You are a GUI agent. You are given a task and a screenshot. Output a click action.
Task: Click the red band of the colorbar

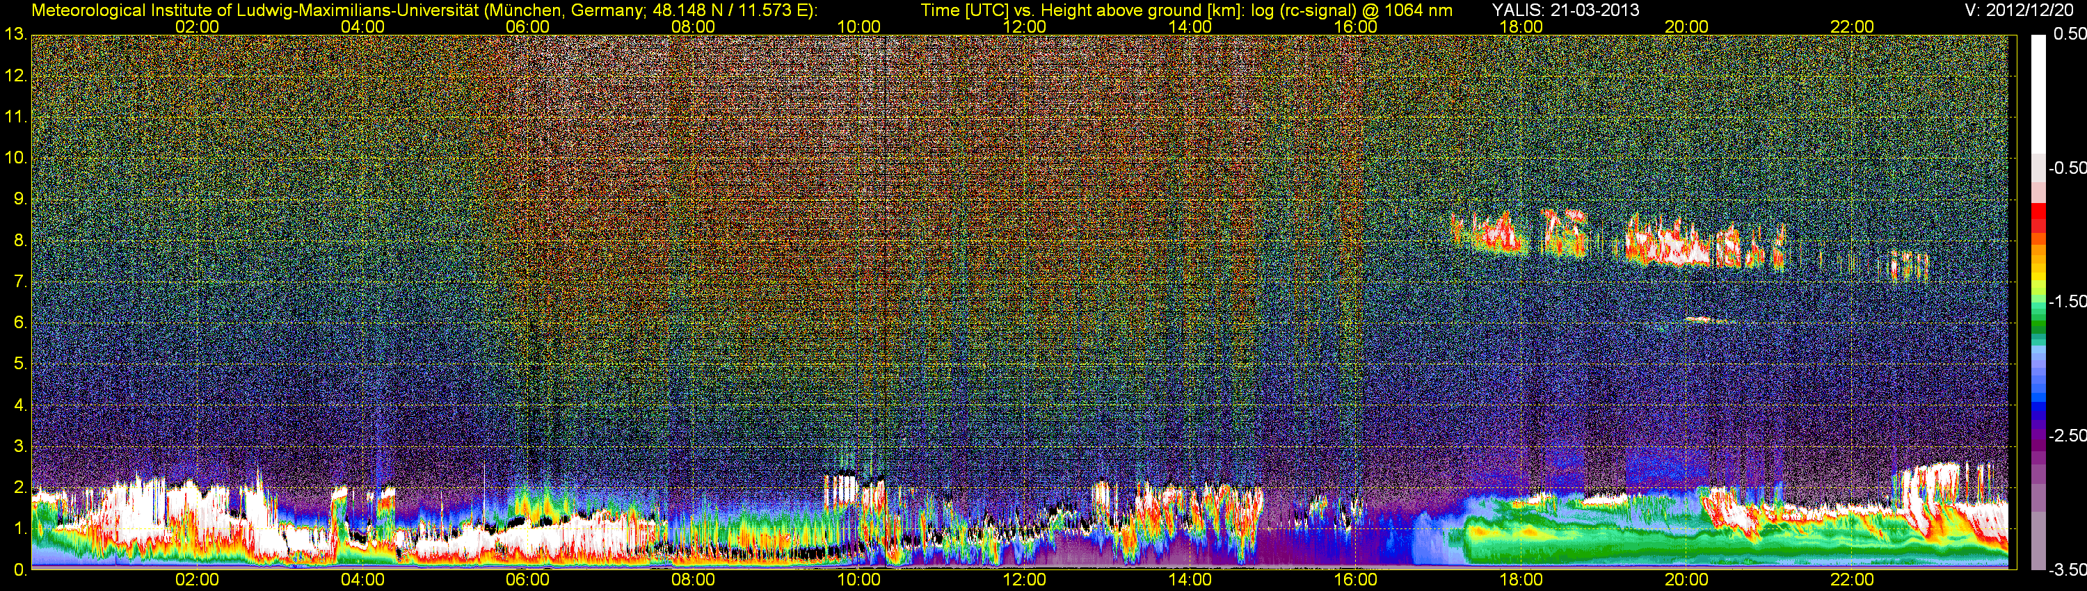coord(2038,213)
